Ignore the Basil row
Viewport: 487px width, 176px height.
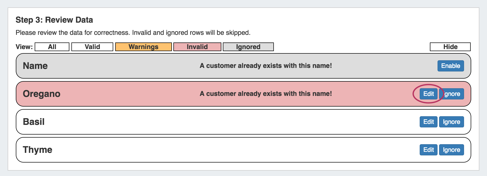[x=451, y=122]
